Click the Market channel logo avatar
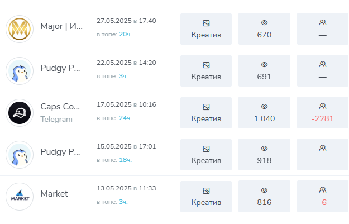Viewport: 349px width, 224px height. 20,197
